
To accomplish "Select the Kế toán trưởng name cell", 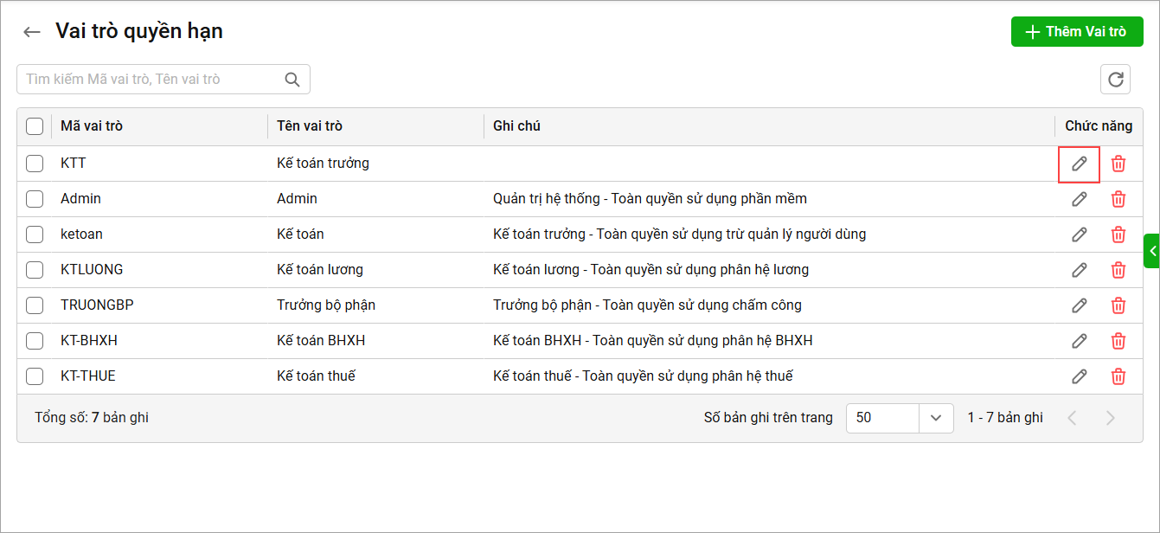I will point(323,164).
